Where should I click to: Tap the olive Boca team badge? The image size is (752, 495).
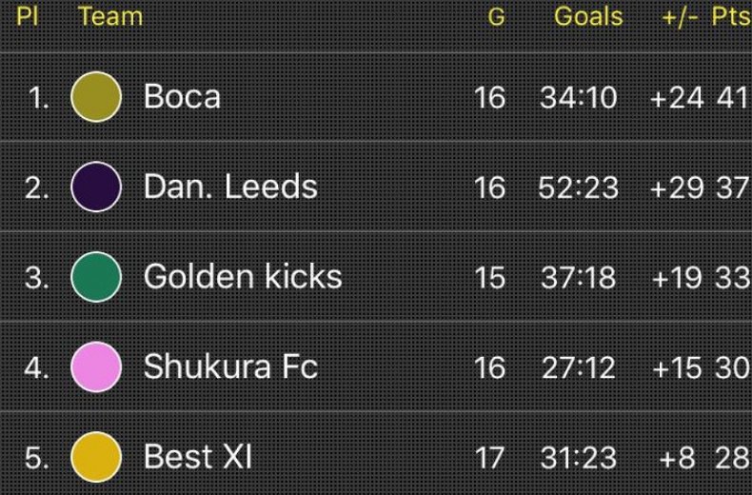96,97
